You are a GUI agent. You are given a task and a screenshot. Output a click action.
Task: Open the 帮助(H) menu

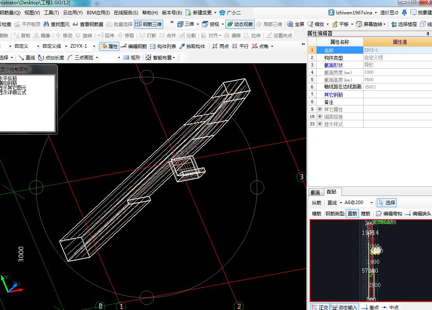click(x=150, y=13)
